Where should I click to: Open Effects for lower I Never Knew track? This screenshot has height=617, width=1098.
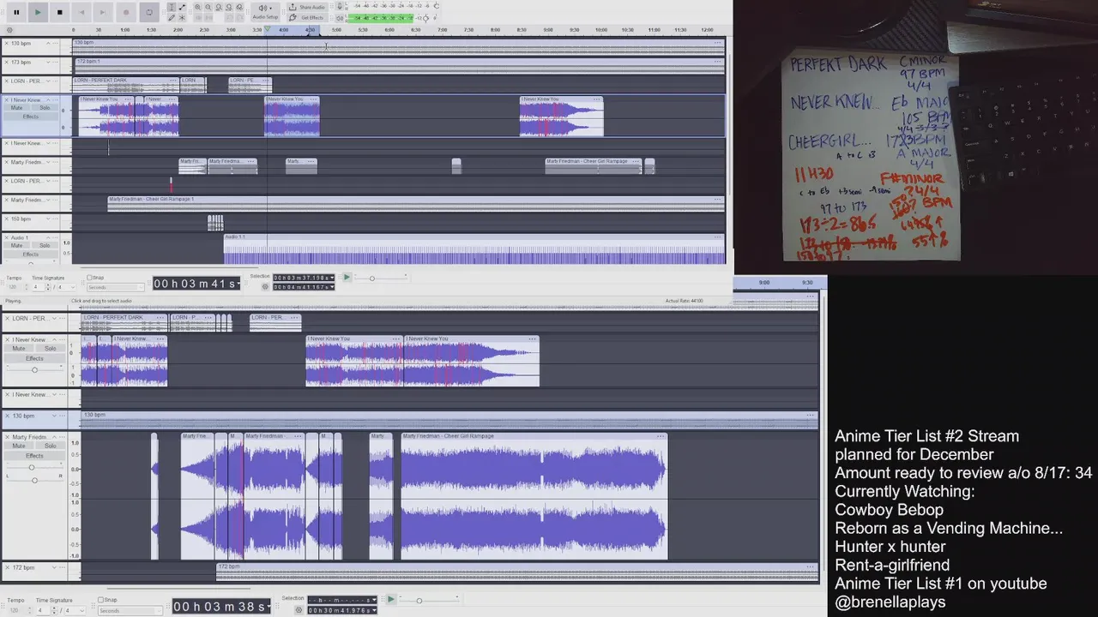point(34,358)
